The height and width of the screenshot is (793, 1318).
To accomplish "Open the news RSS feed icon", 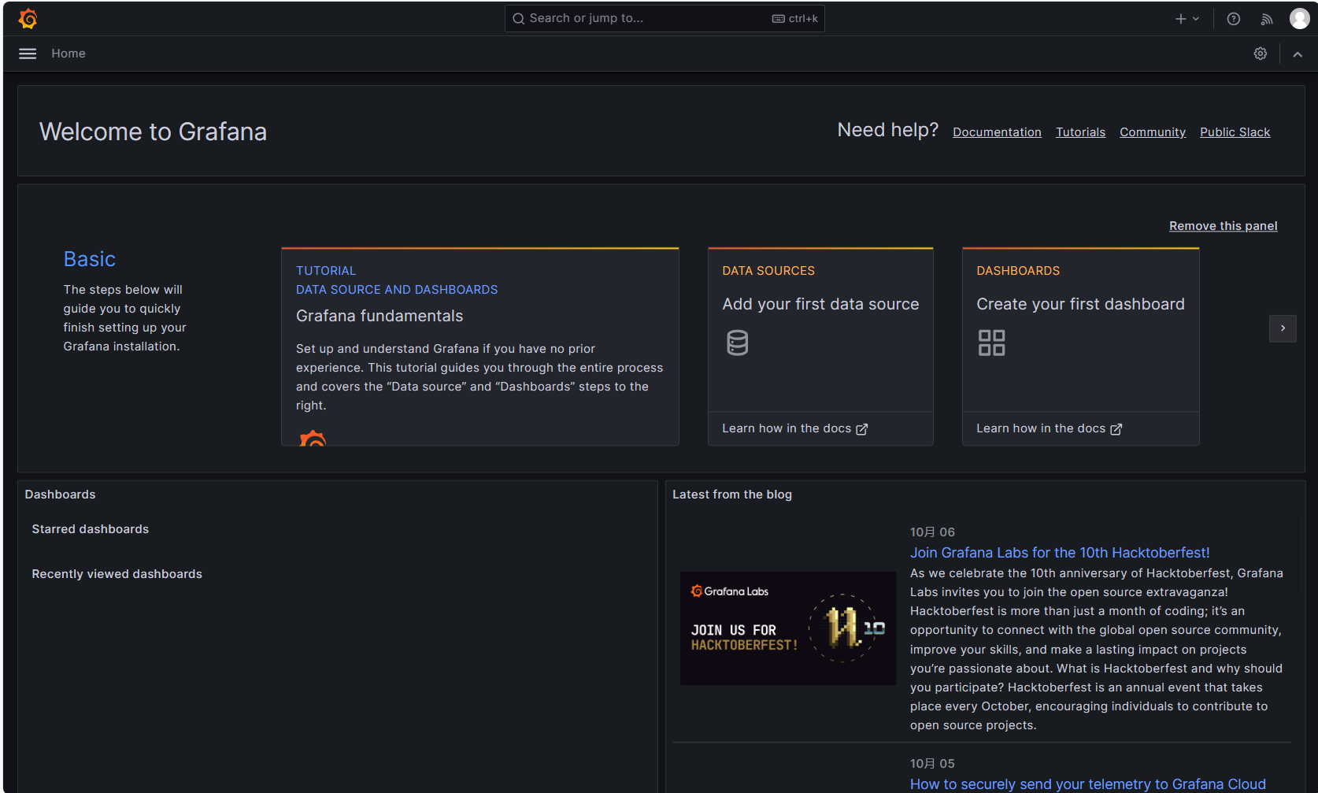I will (x=1267, y=19).
